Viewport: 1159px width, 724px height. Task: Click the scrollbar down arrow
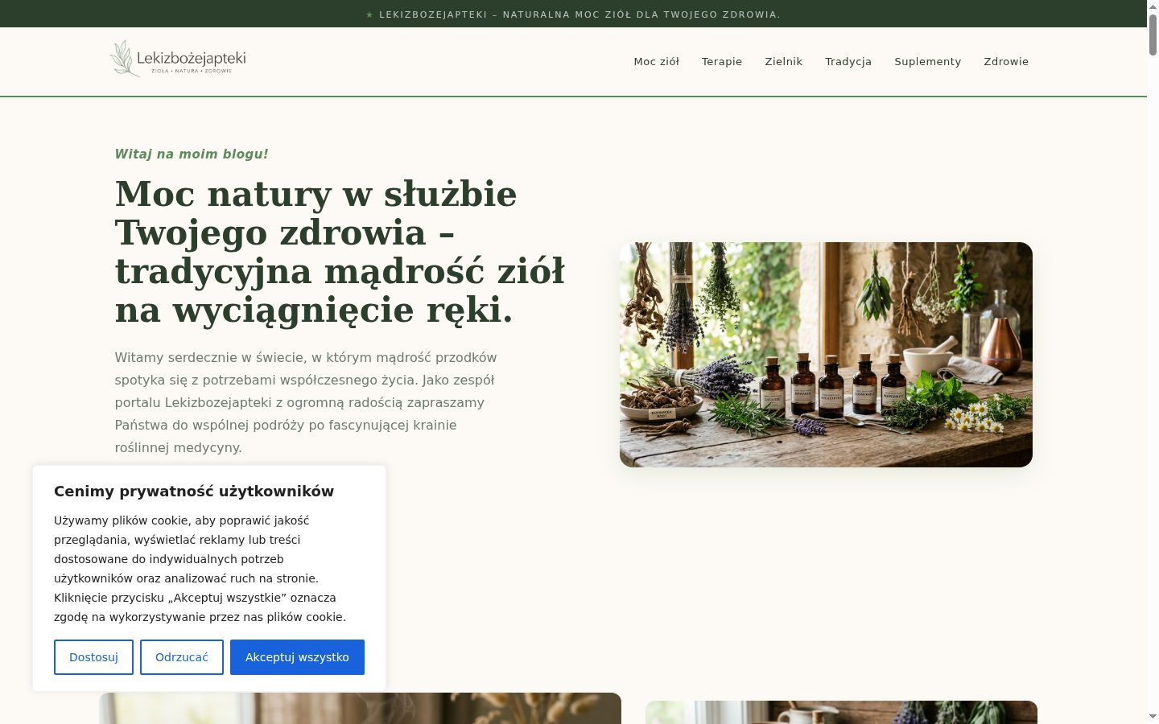pos(1153,716)
